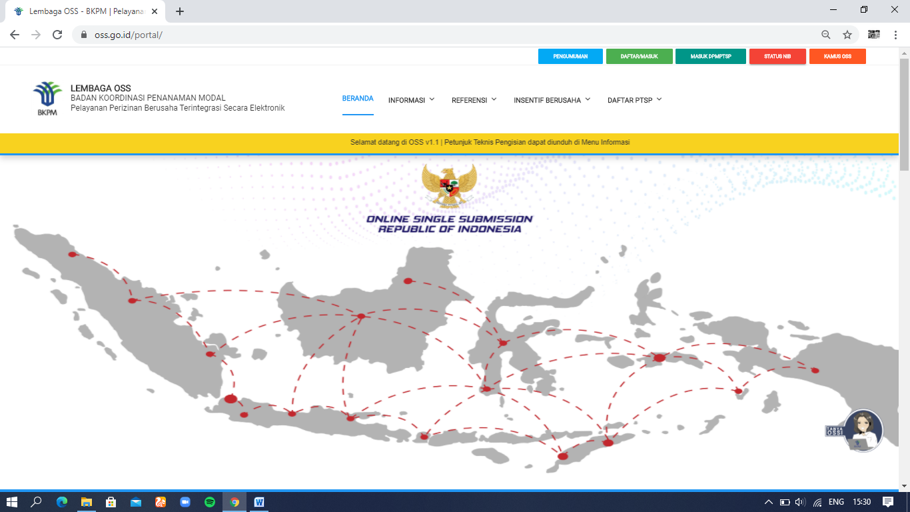This screenshot has height=512, width=910.
Task: Expand the REFERENSI menu
Action: [474, 100]
